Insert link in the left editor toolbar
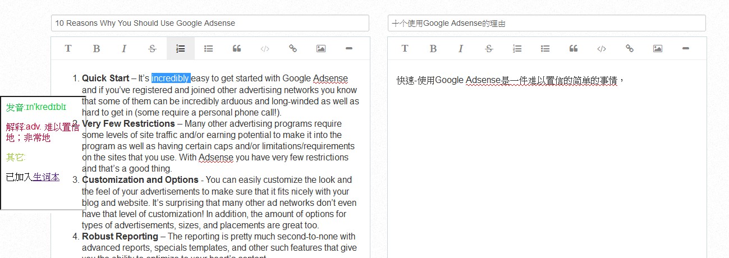729x258 pixels. pos(293,49)
